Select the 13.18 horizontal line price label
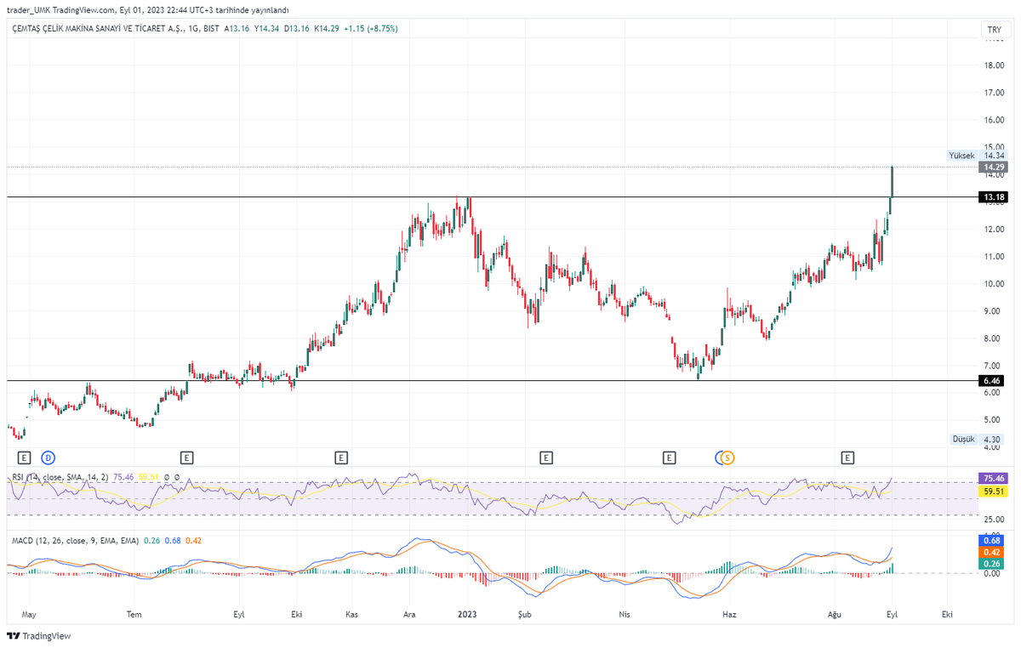Viewport: 1021px width, 648px height. coord(994,197)
